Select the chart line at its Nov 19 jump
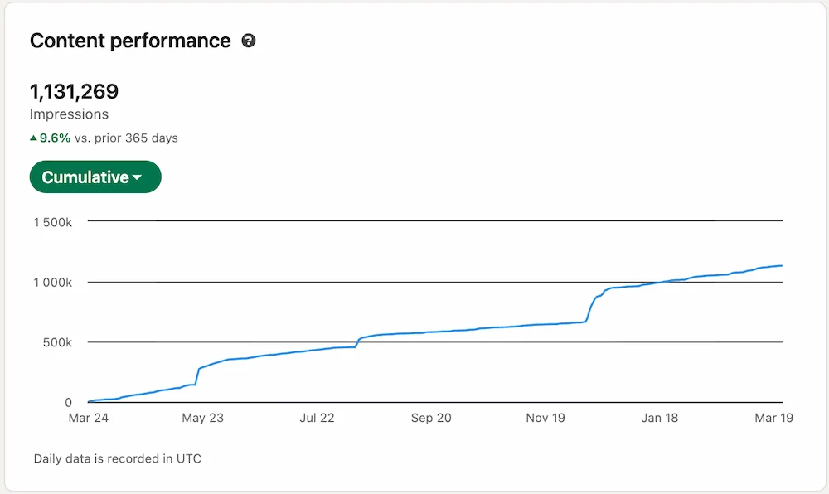This screenshot has height=494, width=829. coord(590,307)
